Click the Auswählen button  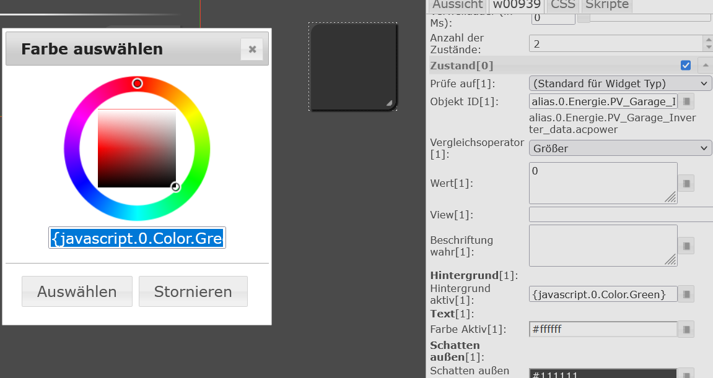click(77, 291)
